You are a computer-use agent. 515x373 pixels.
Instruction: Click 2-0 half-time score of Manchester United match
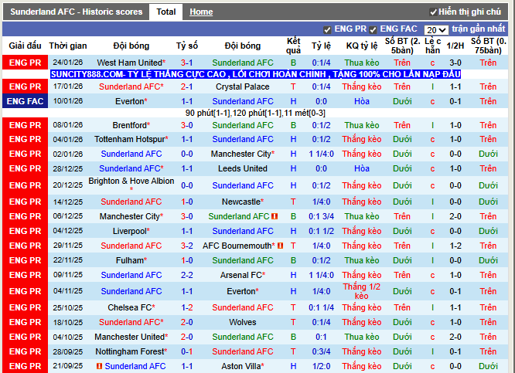click(x=455, y=337)
